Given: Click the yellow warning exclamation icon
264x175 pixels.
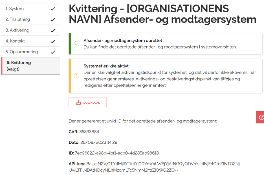Looking at the screenshot, I should click(x=76, y=76).
